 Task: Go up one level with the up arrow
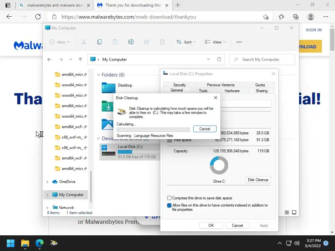(x=80, y=59)
